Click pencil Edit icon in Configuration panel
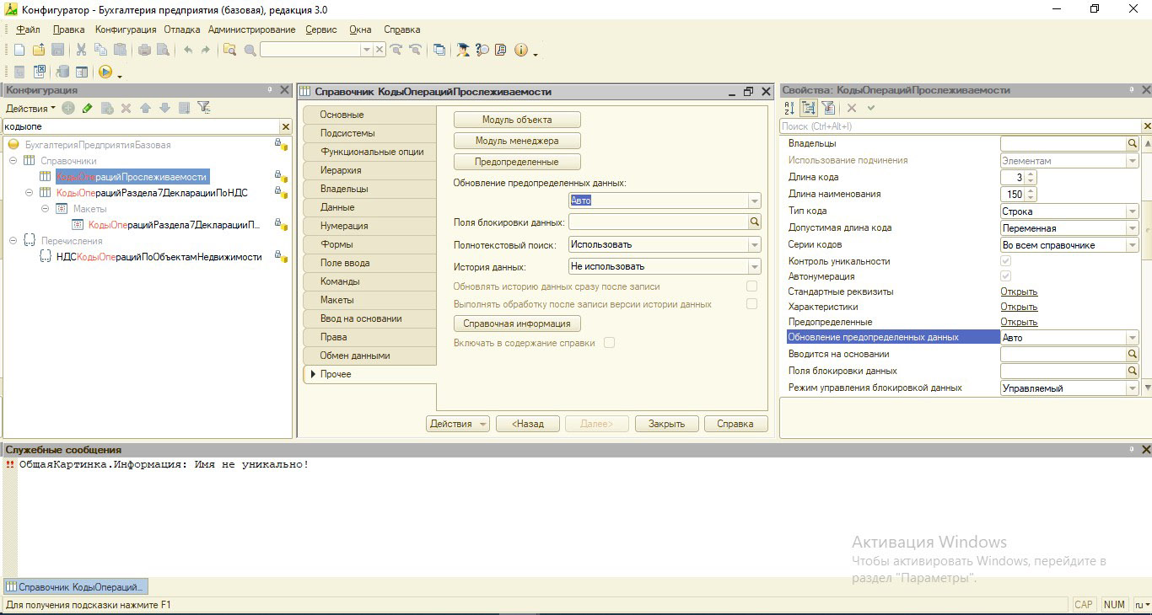 pyautogui.click(x=87, y=108)
